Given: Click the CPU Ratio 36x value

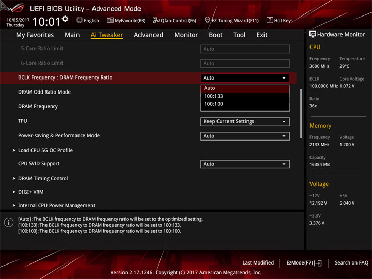Looking at the screenshot, I should click(313, 106).
